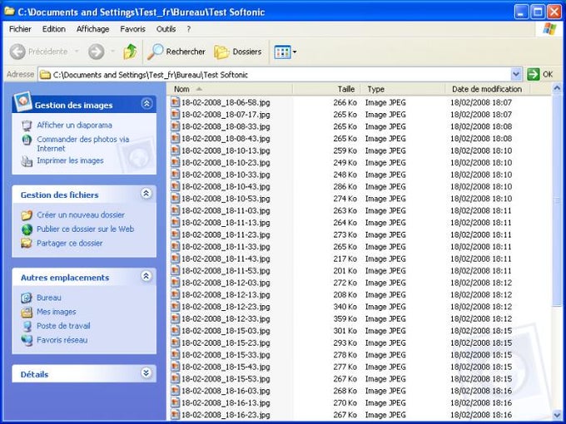This screenshot has width=566, height=424.
Task: Select file 18-02-2008_18-08-43.jpg
Action: [226, 139]
